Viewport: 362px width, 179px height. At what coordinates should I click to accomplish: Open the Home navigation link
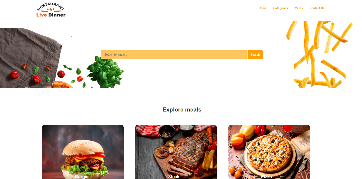(262, 8)
